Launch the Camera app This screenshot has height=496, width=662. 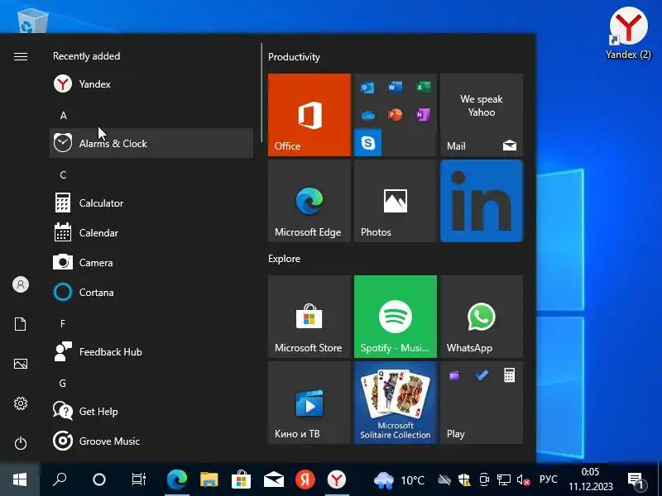click(x=151, y=262)
